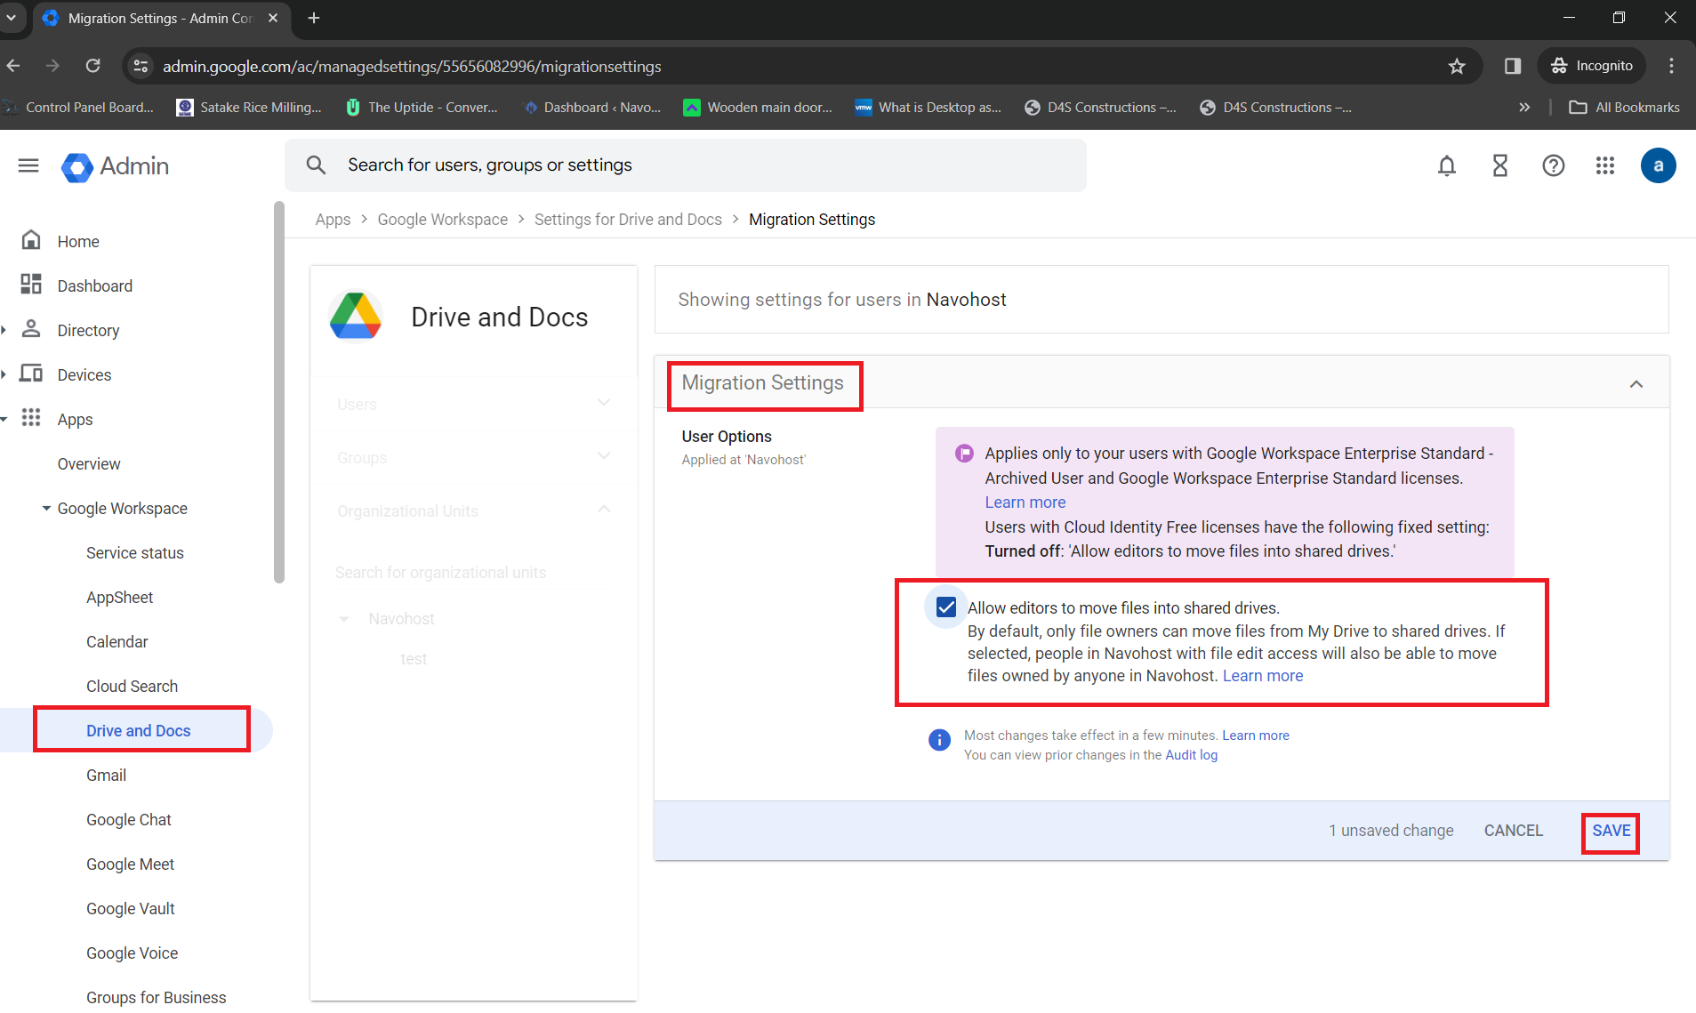Open the Google apps grid icon

[1605, 165]
